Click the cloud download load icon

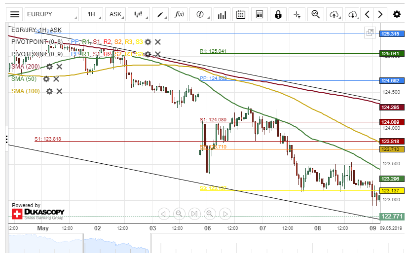[x=352, y=14]
